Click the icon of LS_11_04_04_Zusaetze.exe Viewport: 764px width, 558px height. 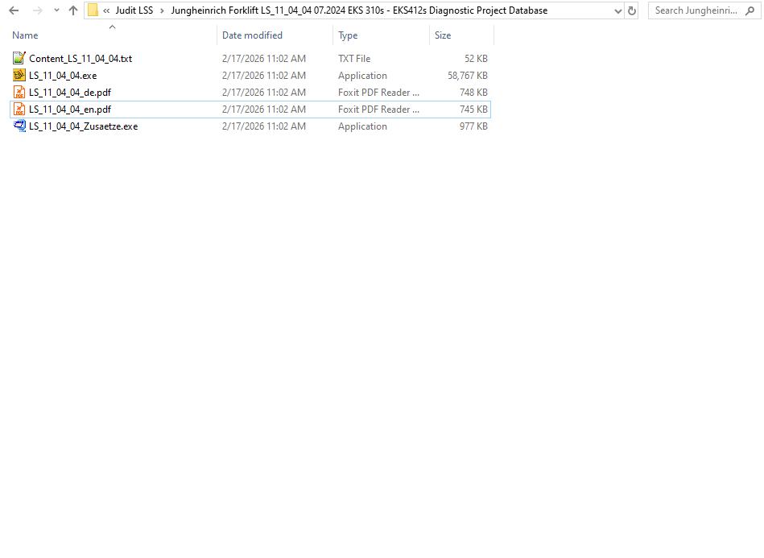pyautogui.click(x=19, y=126)
